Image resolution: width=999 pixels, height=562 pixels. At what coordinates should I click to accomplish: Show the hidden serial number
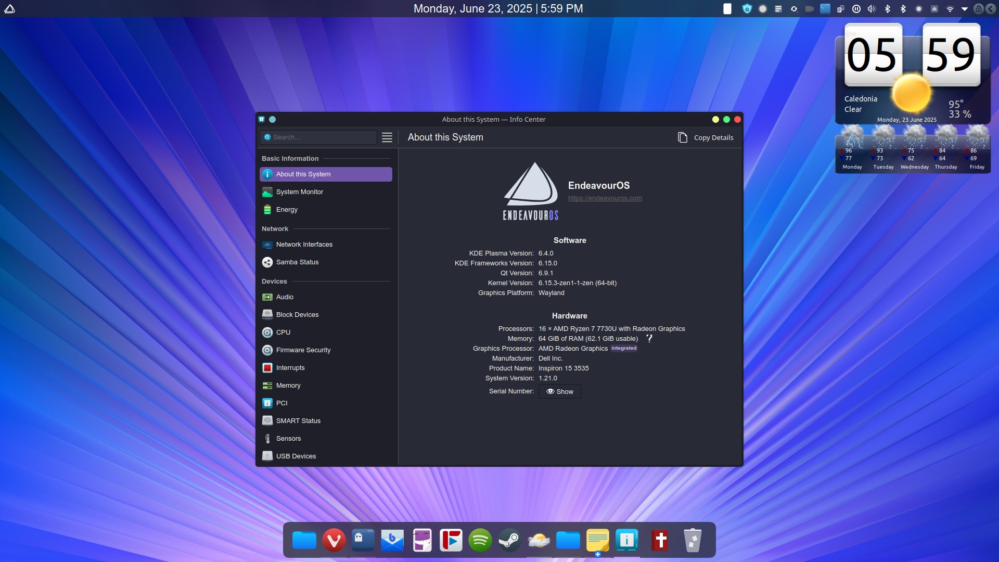(560, 392)
